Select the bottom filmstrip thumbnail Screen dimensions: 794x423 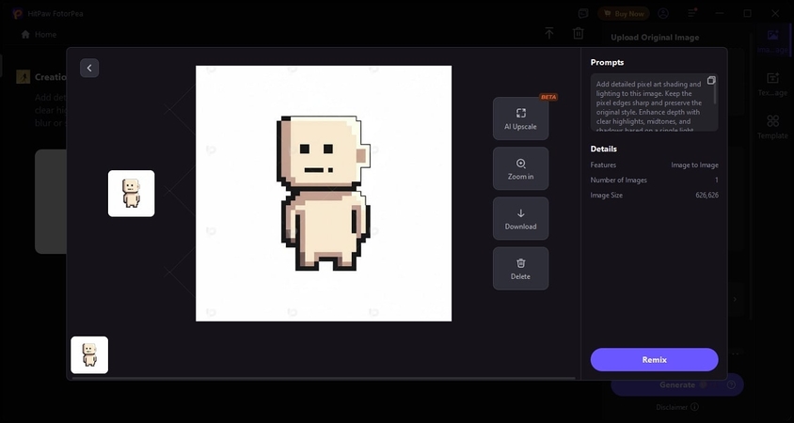(89, 354)
